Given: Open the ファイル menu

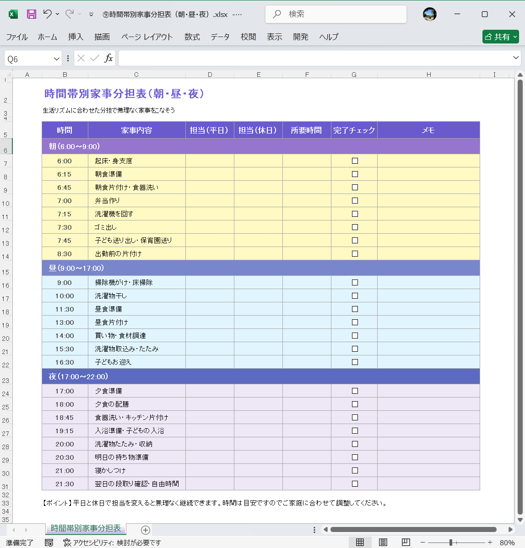Looking at the screenshot, I should pos(17,37).
